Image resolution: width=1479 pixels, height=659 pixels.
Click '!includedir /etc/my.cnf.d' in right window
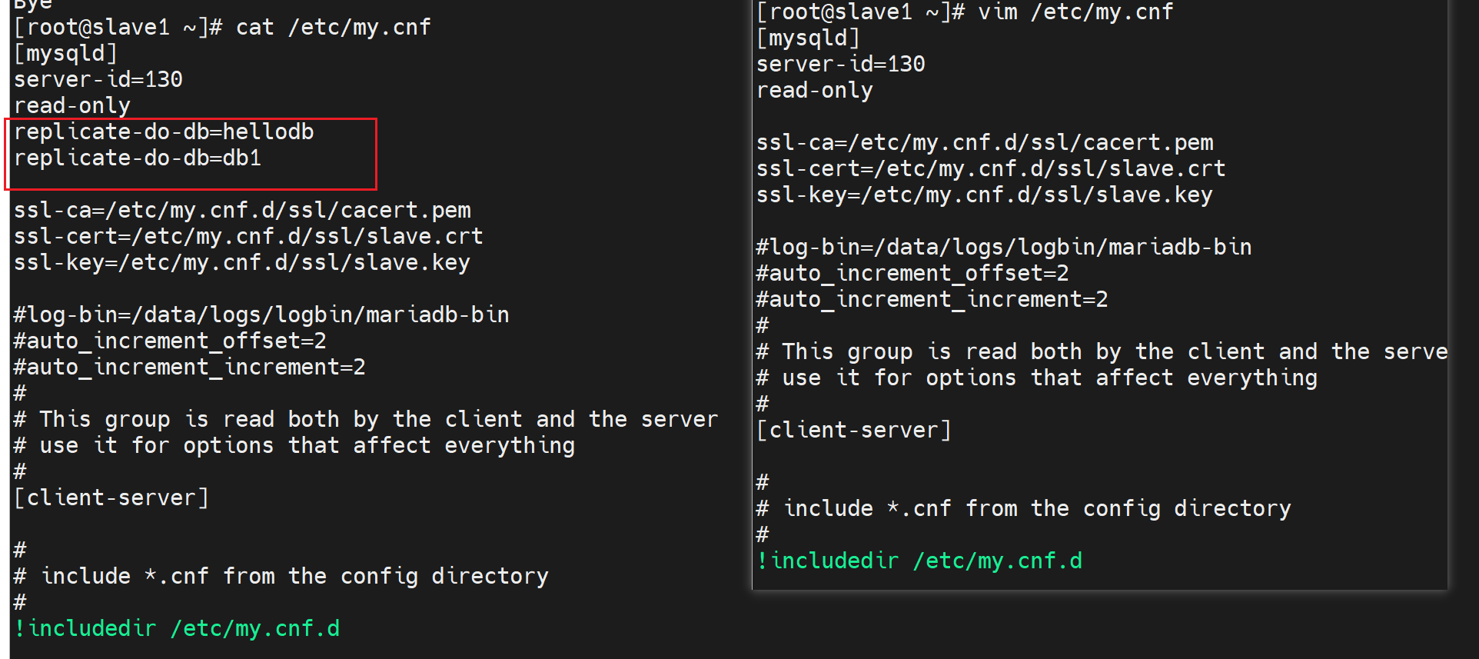tap(919, 561)
